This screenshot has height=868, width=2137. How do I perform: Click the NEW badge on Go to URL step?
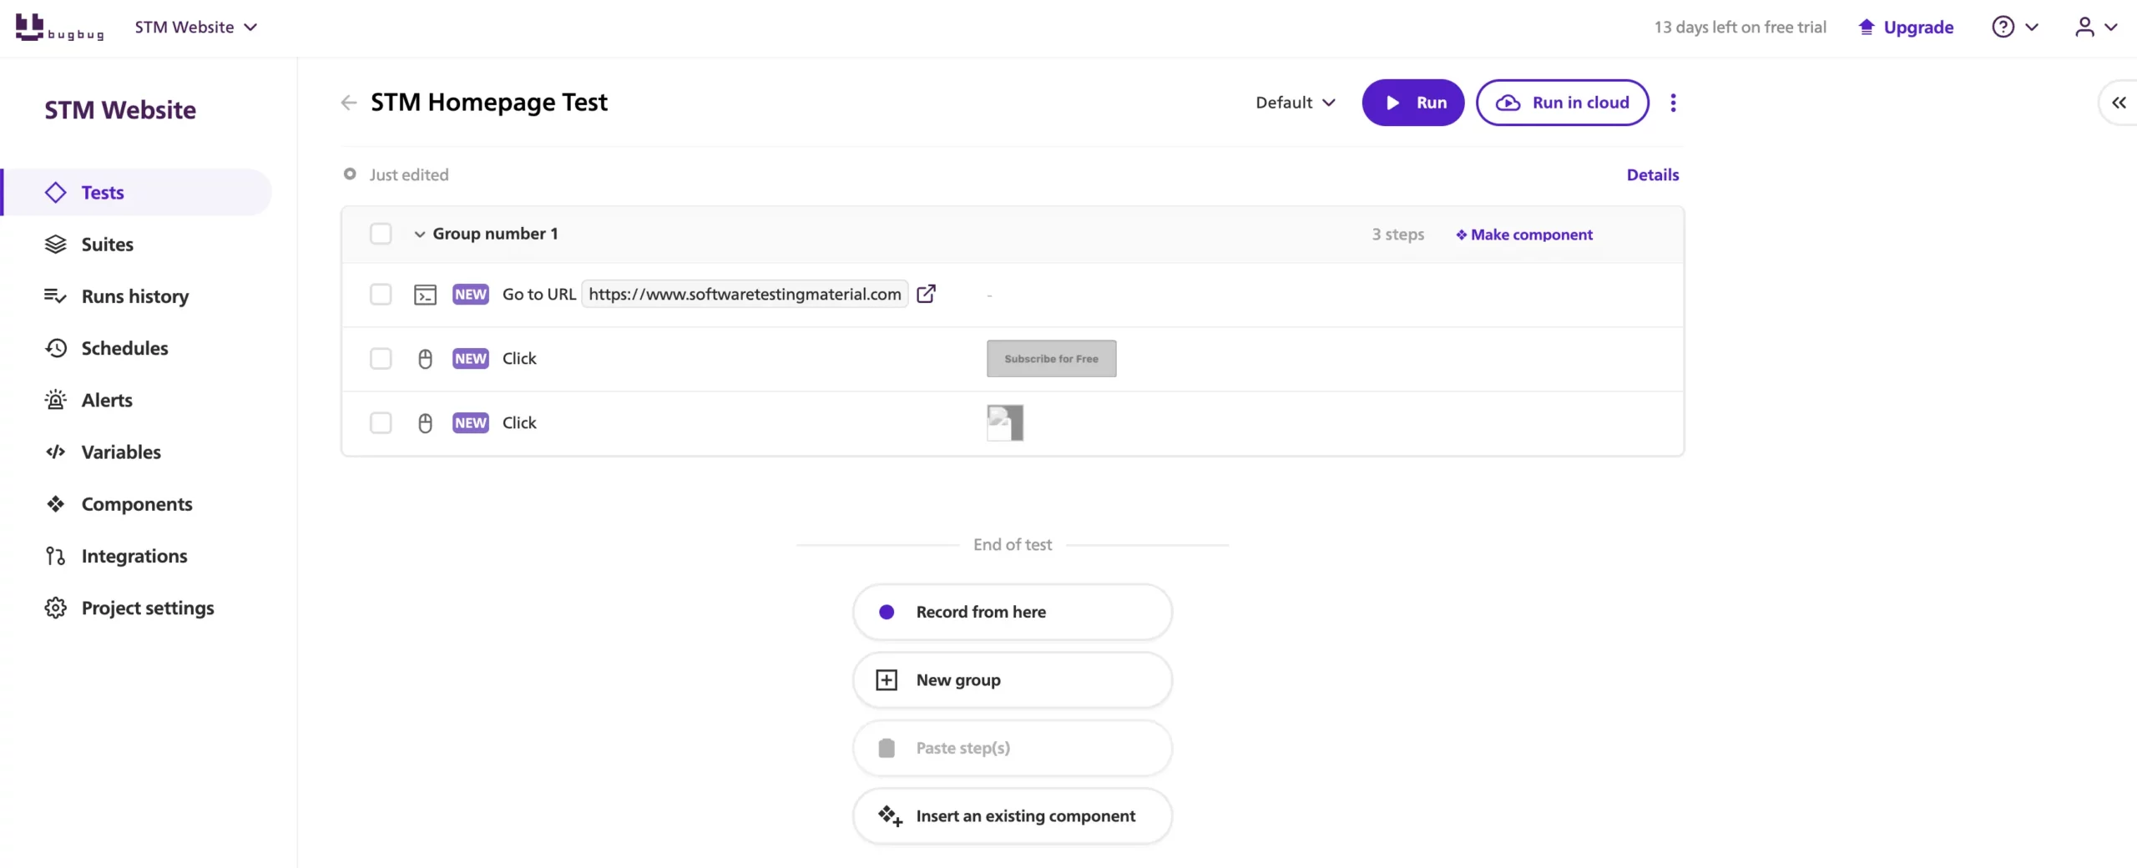(471, 294)
